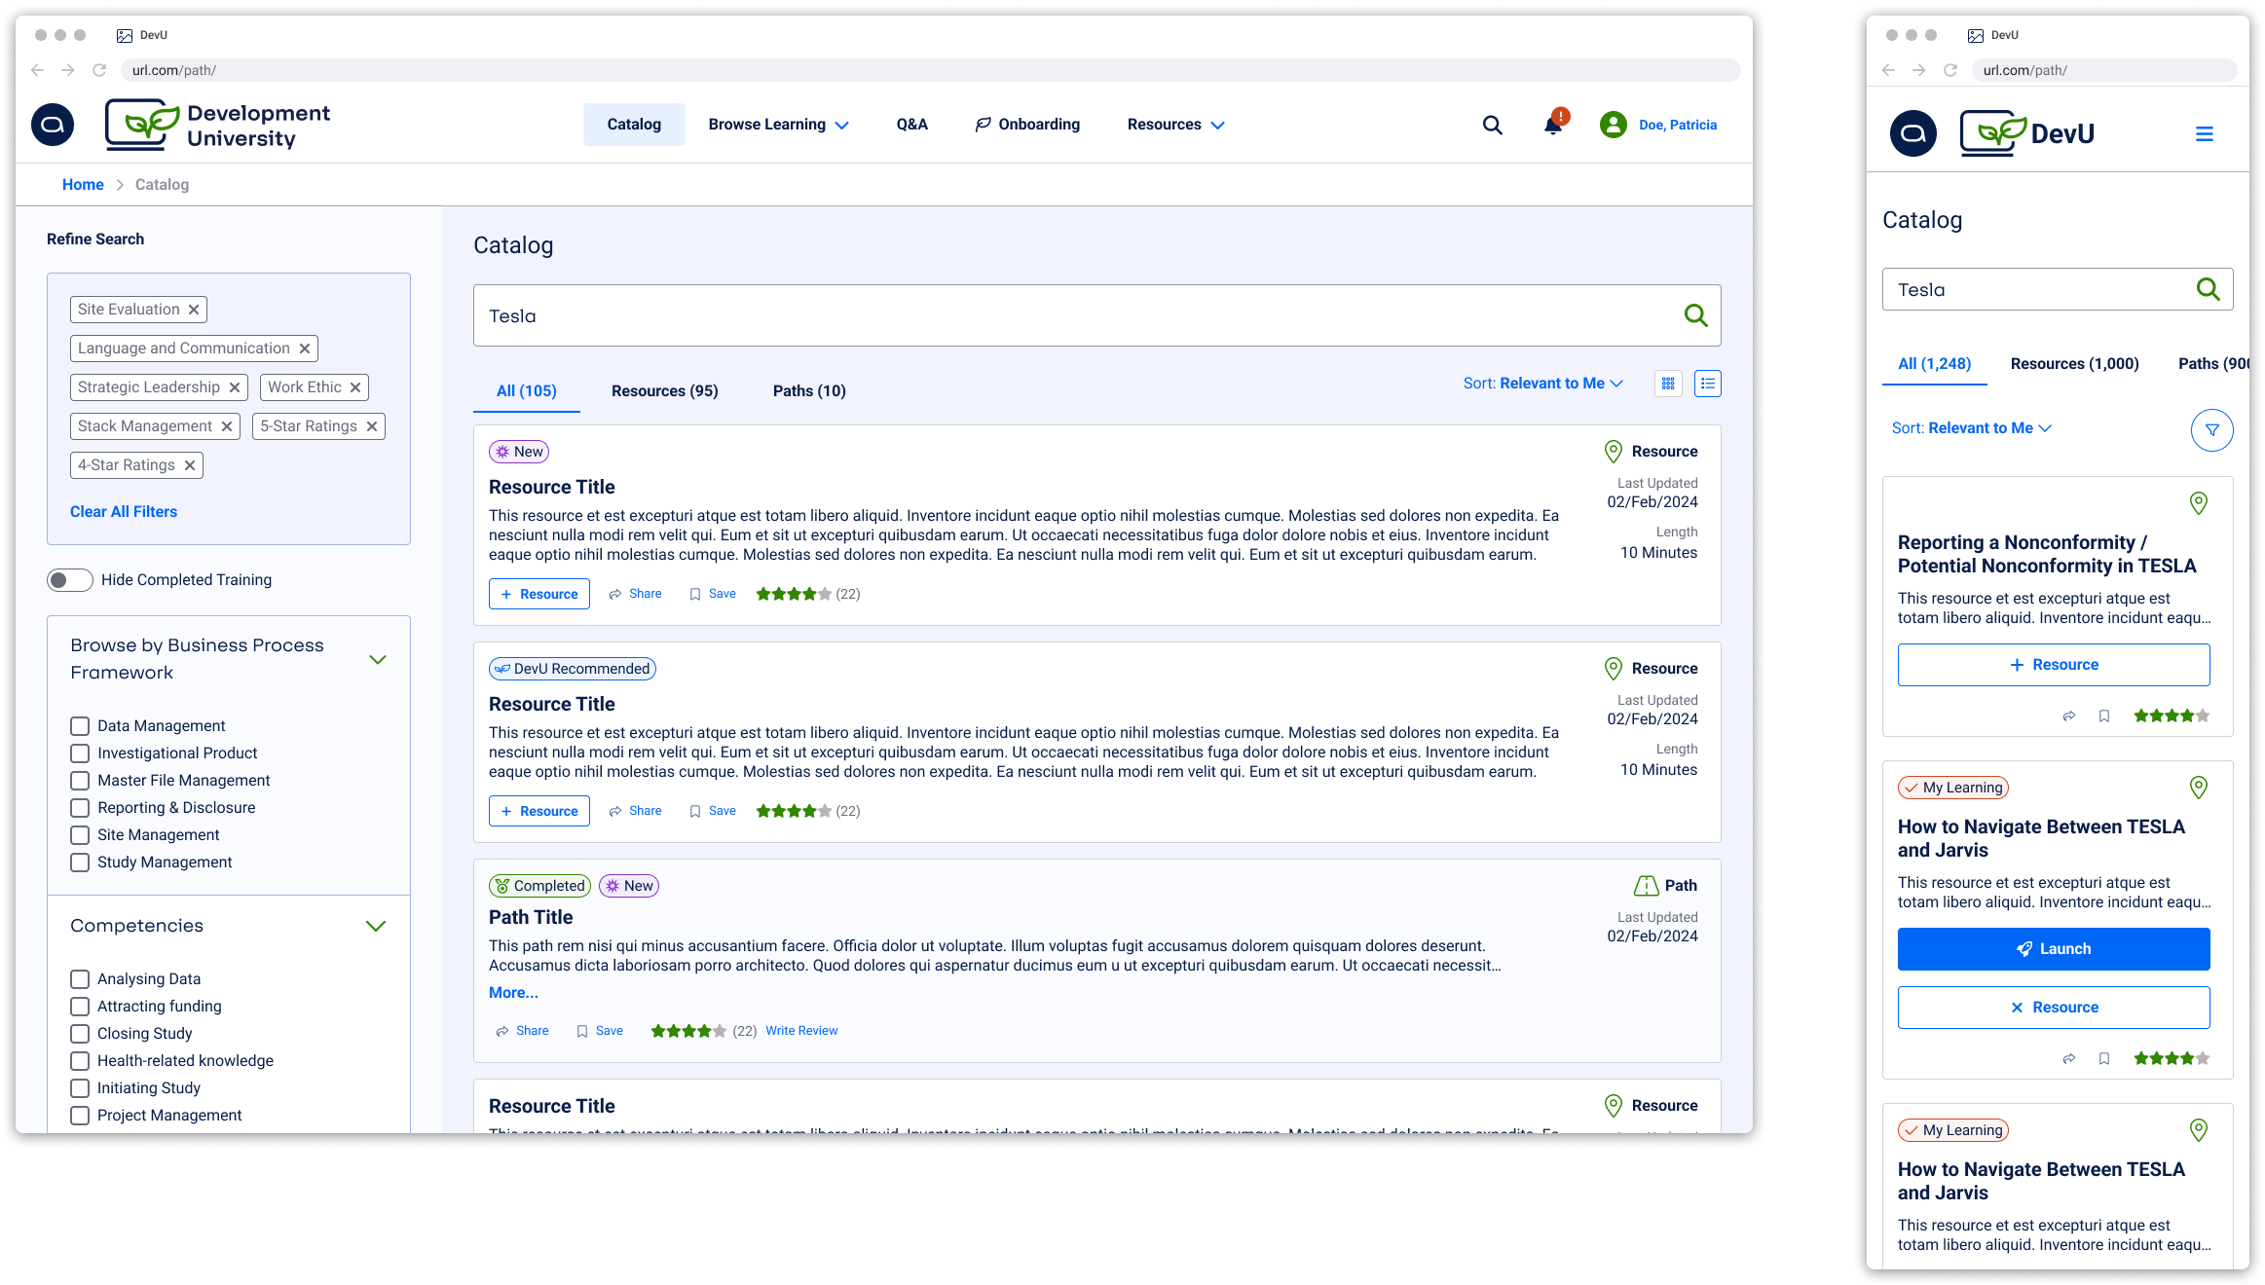The image size is (2265, 1285).
Task: Open the Onboarding nav item
Action: click(1027, 125)
